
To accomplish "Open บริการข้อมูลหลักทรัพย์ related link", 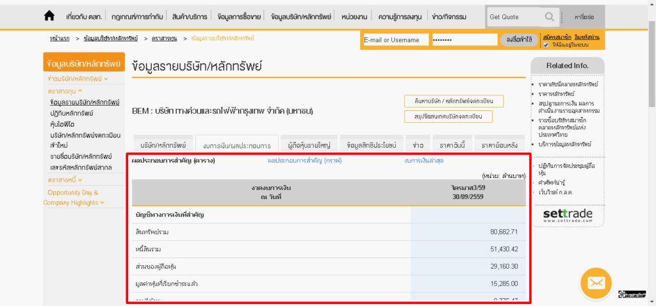I will 565,144.
